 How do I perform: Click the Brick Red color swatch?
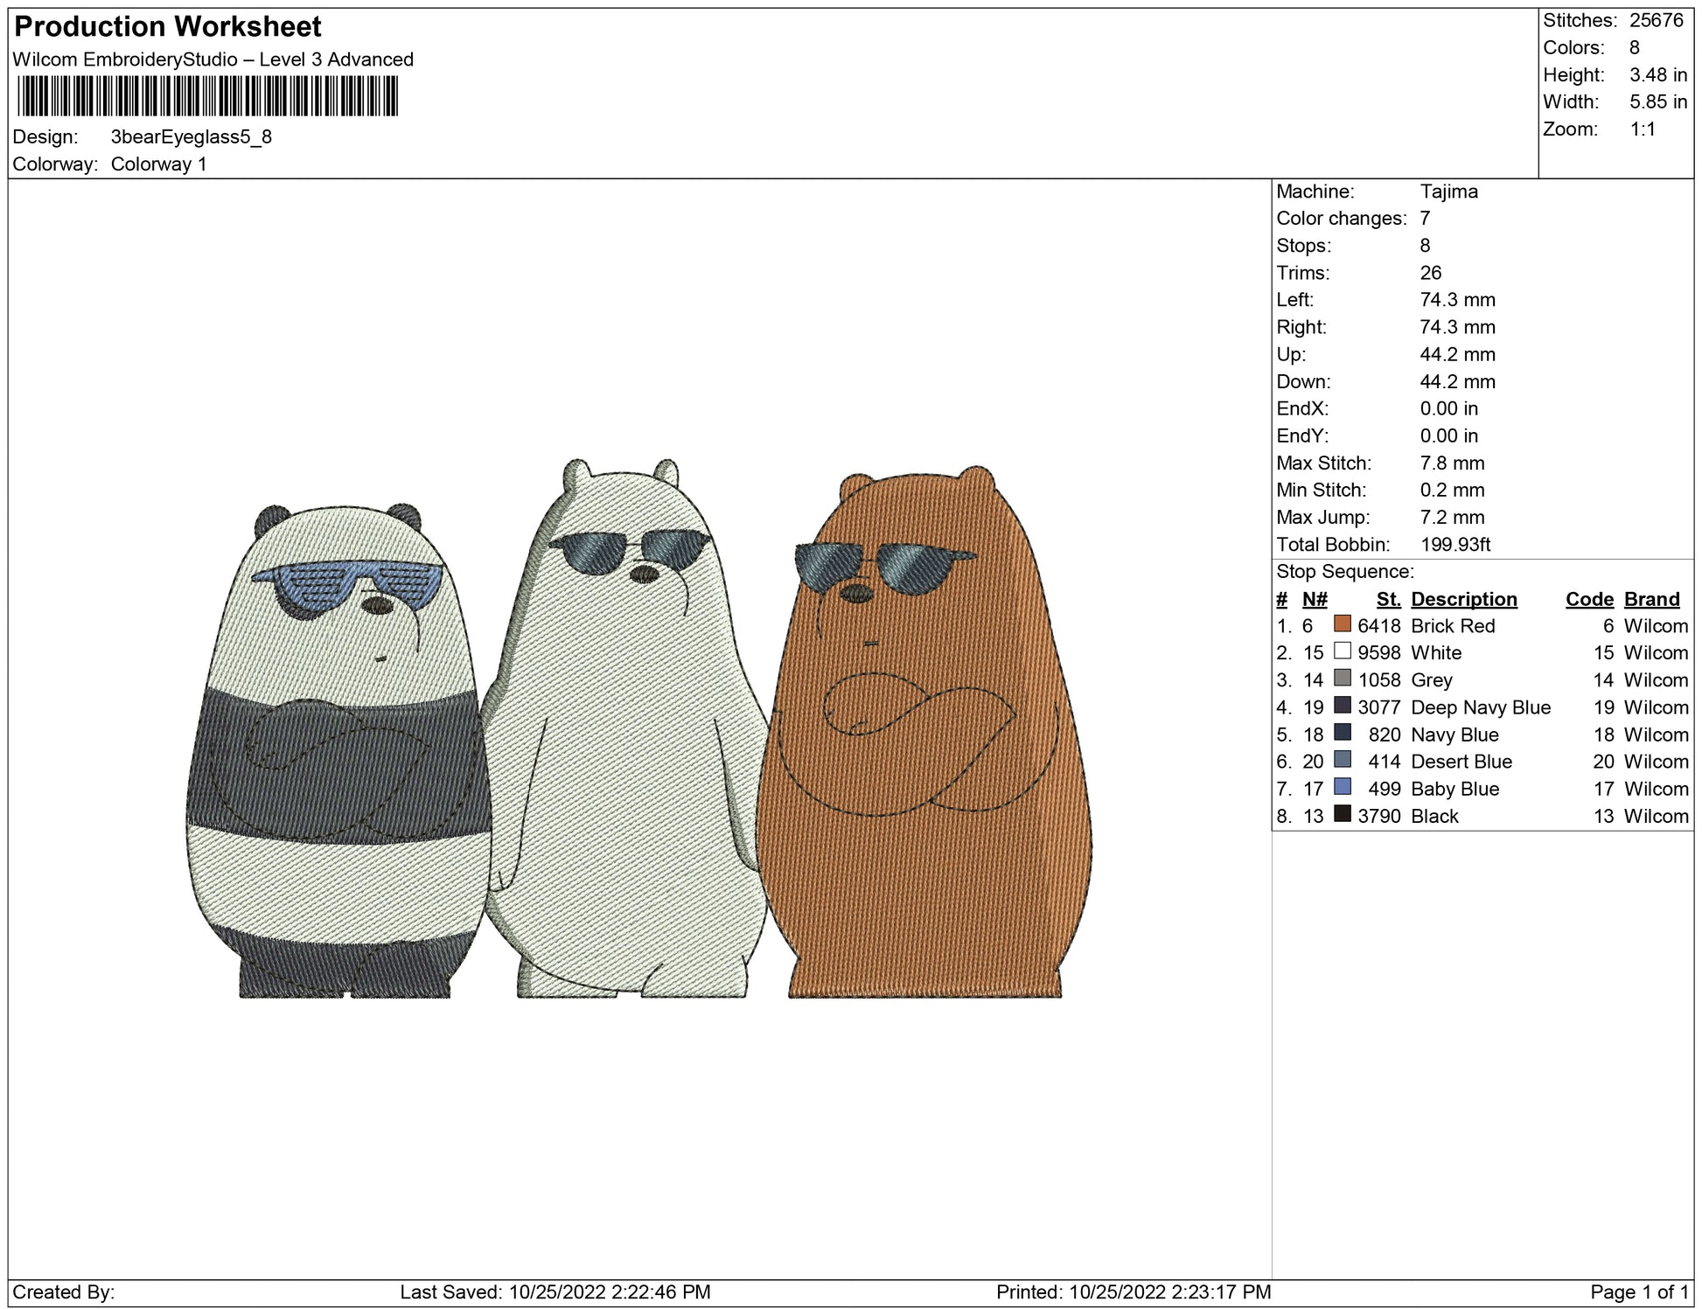tap(1342, 624)
